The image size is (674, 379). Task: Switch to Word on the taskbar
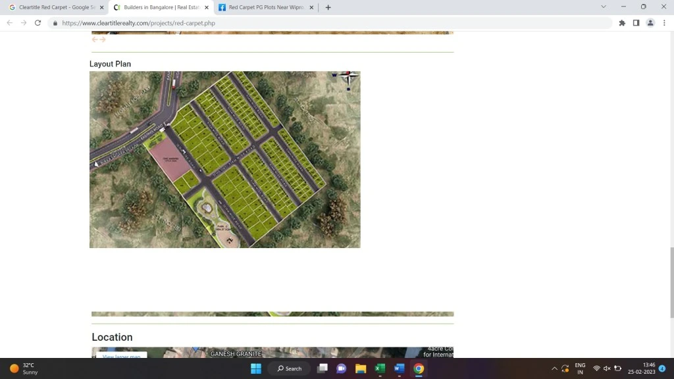400,368
